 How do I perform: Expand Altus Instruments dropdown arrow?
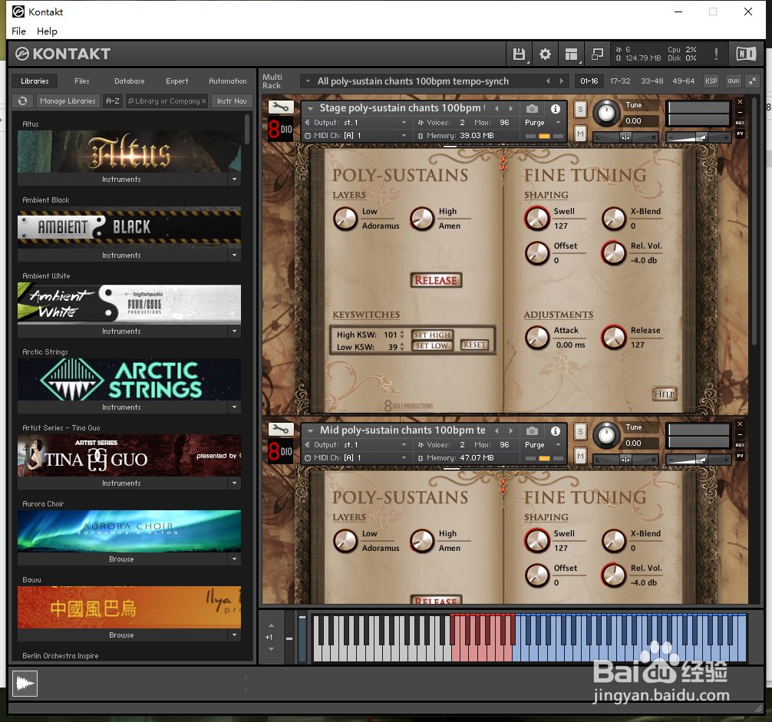click(x=234, y=179)
